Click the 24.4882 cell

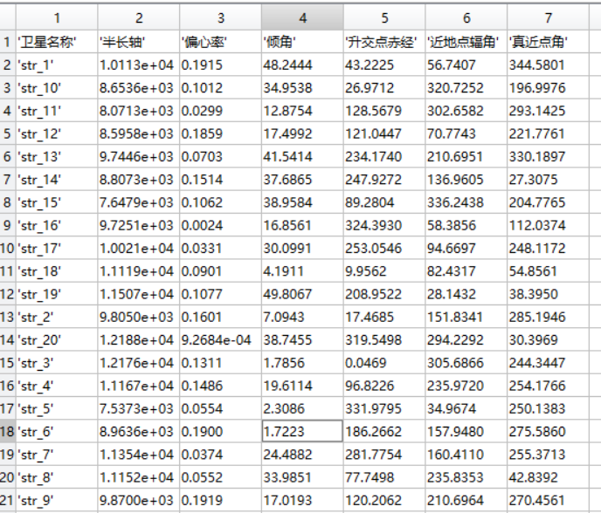302,455
